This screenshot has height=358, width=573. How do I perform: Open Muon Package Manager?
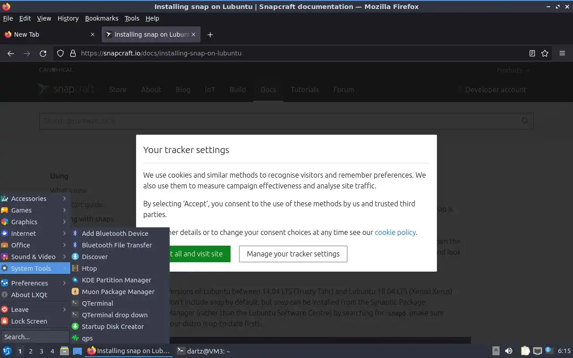120,291
